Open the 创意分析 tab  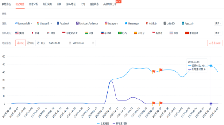[x=34, y=5]
